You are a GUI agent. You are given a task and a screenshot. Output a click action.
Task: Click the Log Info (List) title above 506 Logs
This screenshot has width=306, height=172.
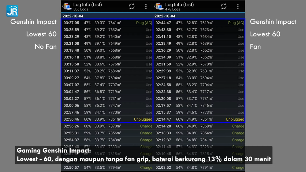pos(88,5)
